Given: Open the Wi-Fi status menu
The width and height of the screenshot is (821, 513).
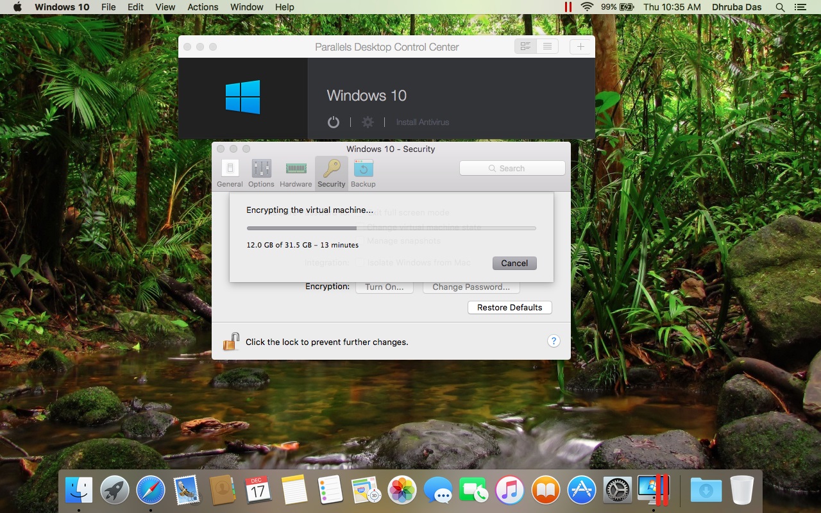Looking at the screenshot, I should pos(586,7).
